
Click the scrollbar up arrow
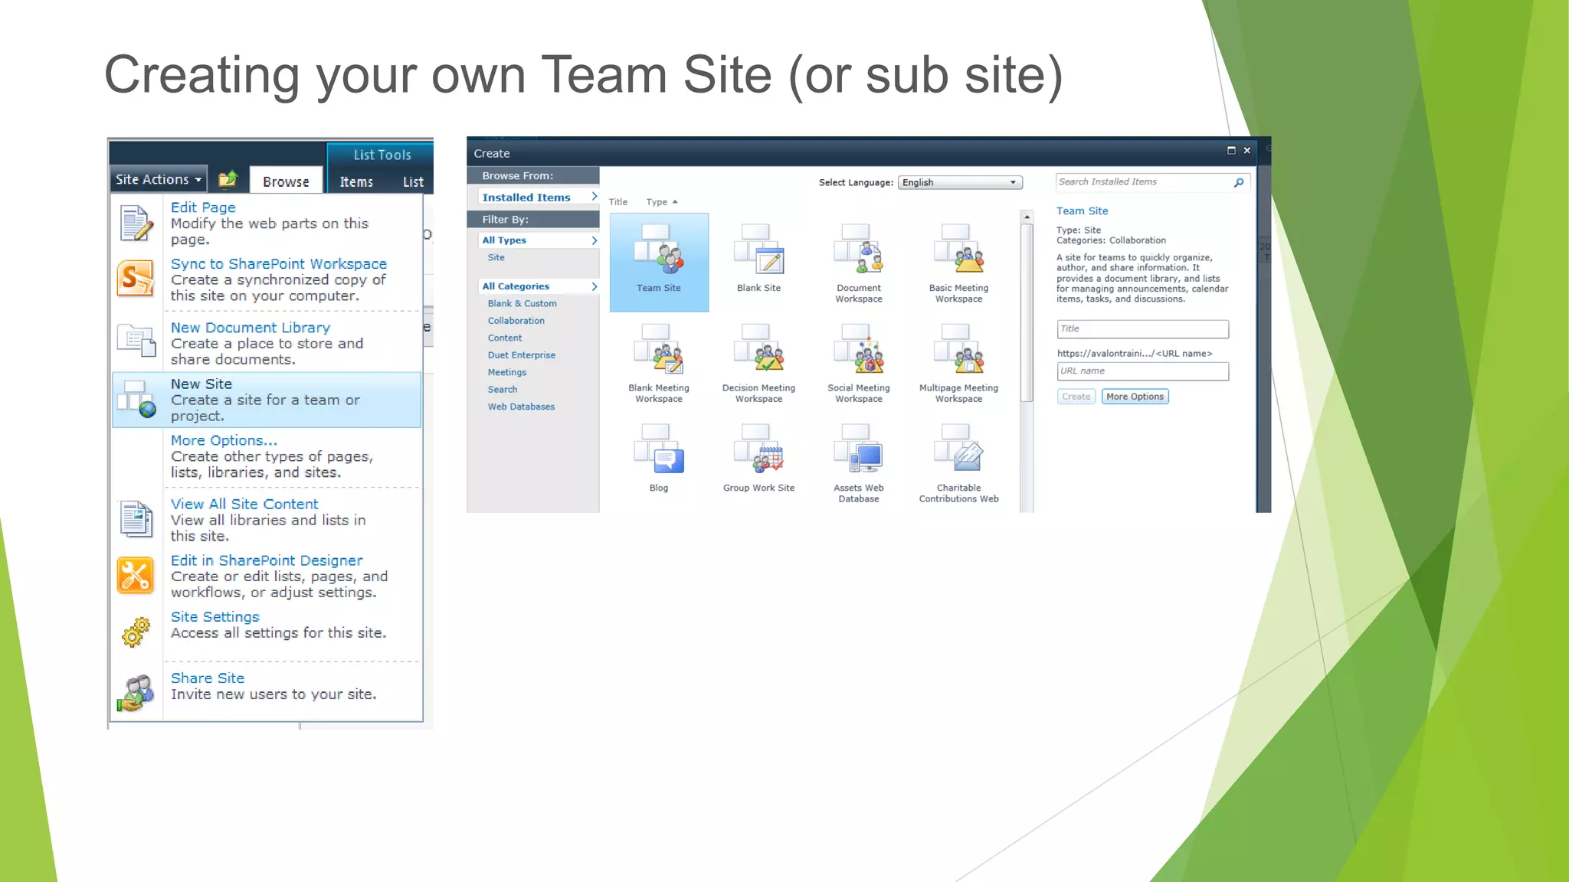1027,217
